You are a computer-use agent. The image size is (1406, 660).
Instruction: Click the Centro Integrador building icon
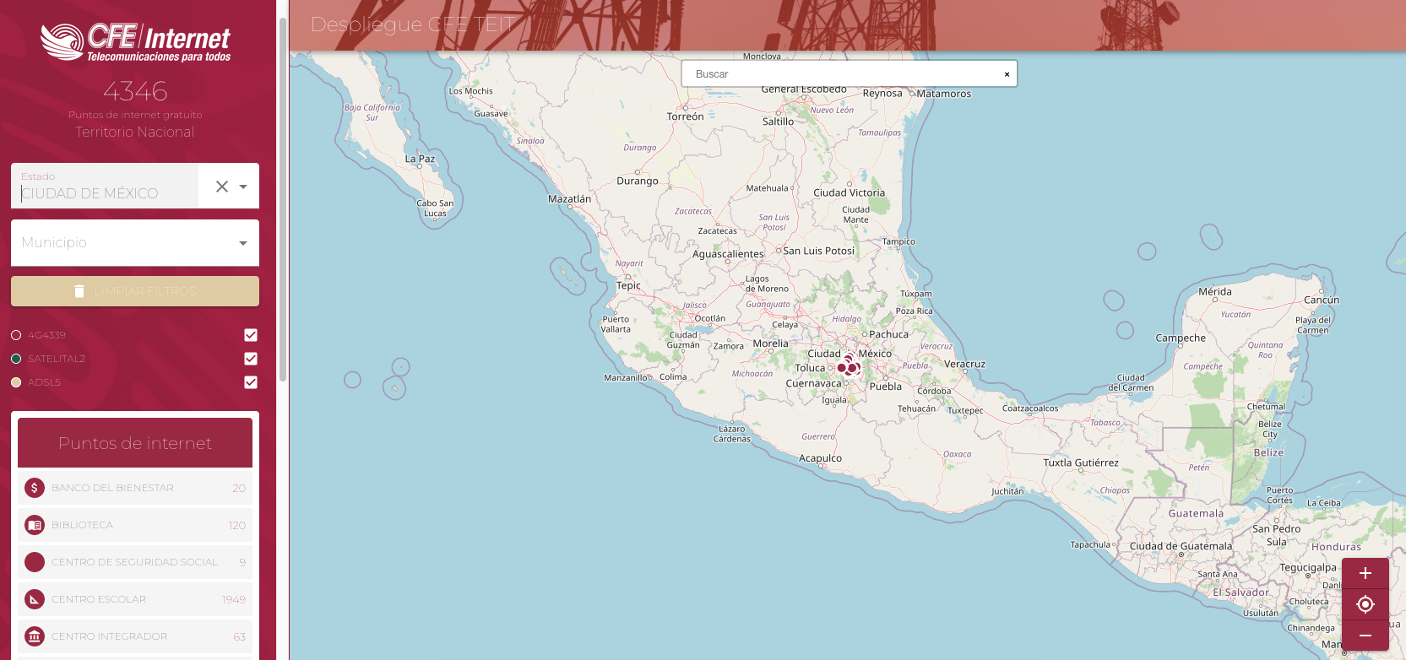click(x=35, y=636)
